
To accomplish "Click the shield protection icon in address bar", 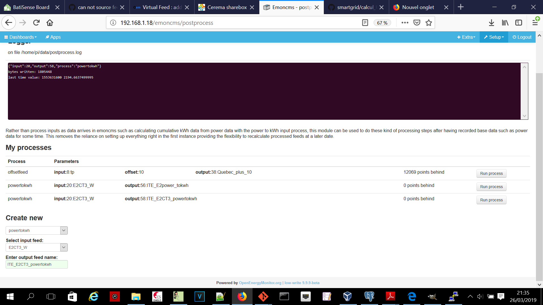I will tap(417, 23).
